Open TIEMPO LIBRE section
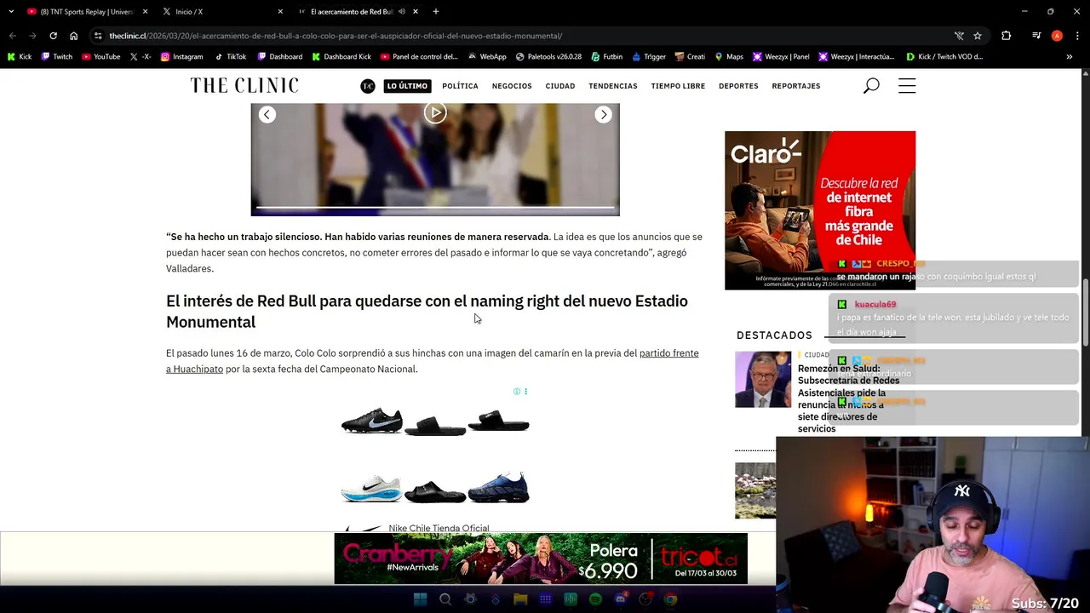1090x613 pixels. point(678,86)
